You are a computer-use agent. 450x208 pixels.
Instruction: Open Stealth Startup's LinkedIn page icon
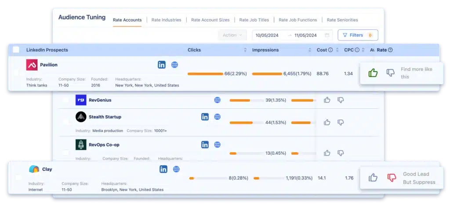click(205, 117)
